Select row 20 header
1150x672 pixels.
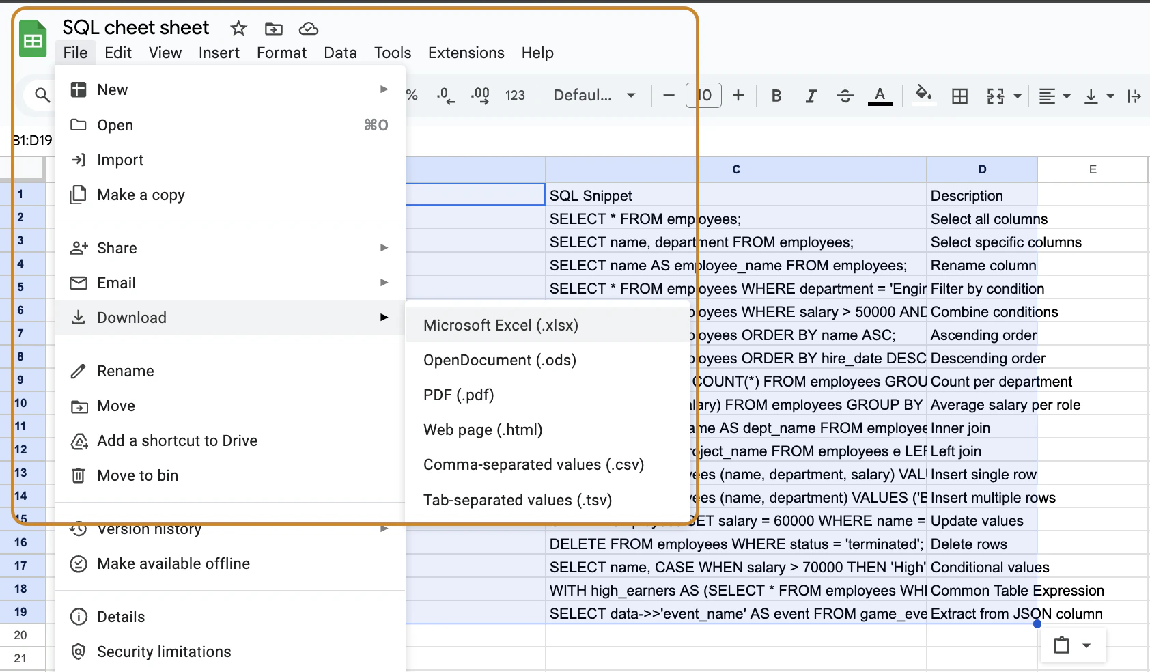tap(23, 635)
